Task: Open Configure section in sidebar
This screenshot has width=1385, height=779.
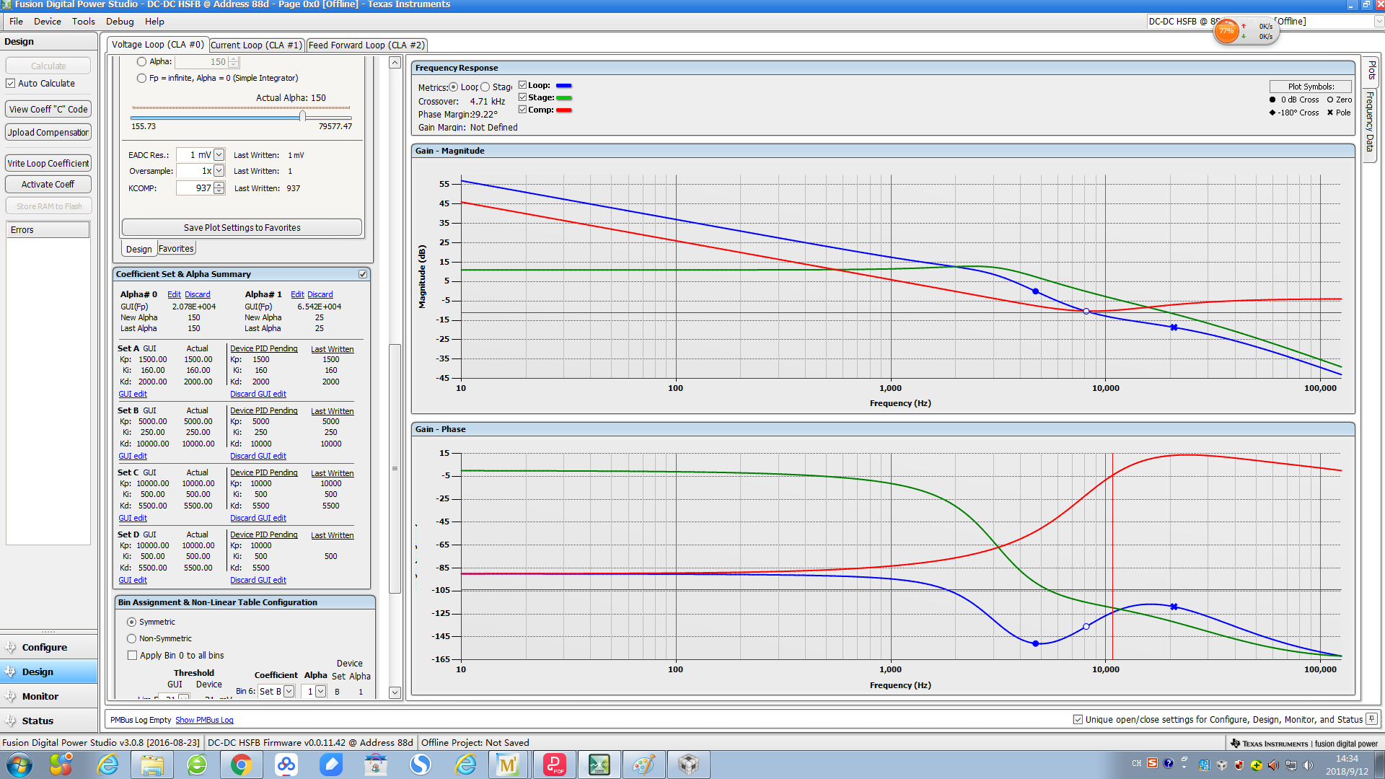Action: coord(44,647)
